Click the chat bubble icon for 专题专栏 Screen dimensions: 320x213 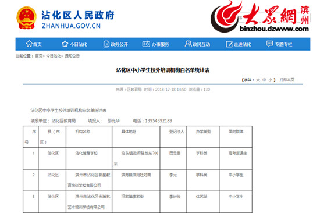[x=269, y=44]
